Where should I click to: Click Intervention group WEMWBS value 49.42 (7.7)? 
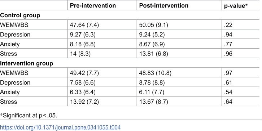(x=84, y=73)
